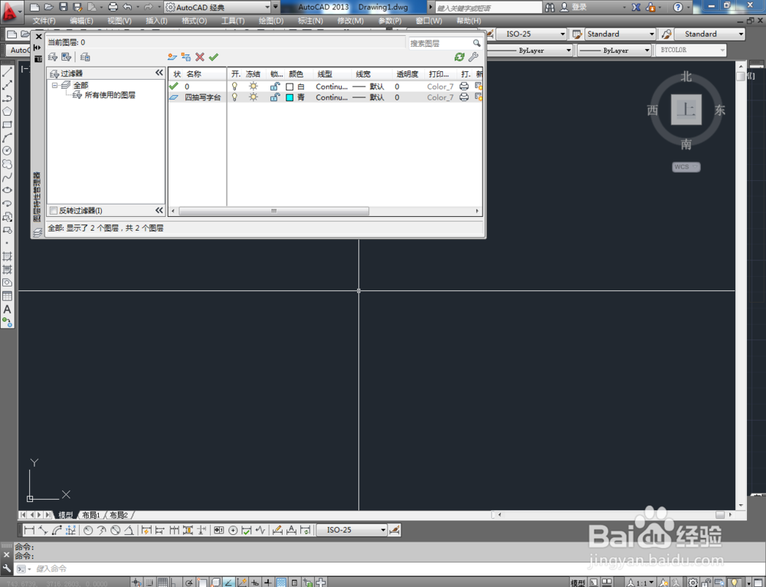This screenshot has width=766, height=587.
Task: Collapse the 全部 filter tree node
Action: pos(54,85)
